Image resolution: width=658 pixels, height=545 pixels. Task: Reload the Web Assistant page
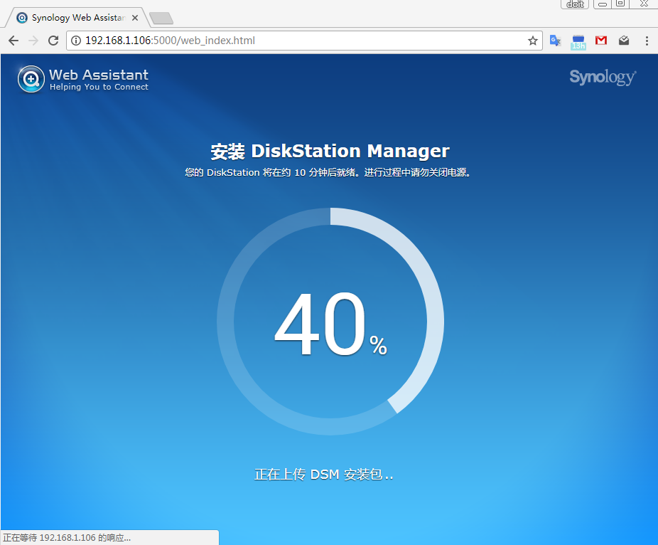pyautogui.click(x=53, y=41)
